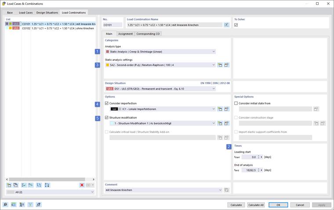Click the Calculate All button
334x210 pixels.
256,205
